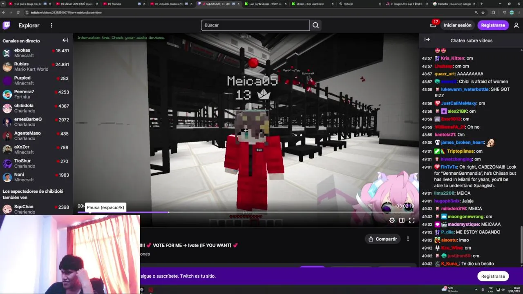Go back in the browser
The image size is (523, 294).
coord(4,13)
